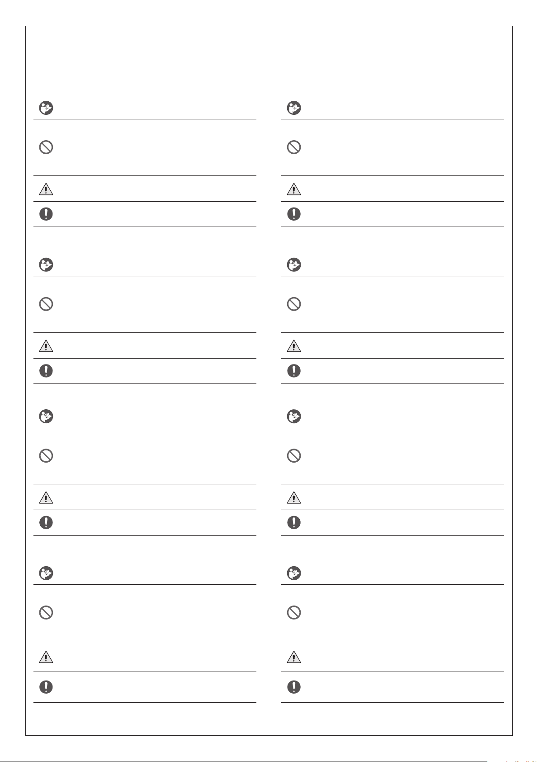
Task: Pick the prohibition icon in the third right section
Action: (x=294, y=456)
